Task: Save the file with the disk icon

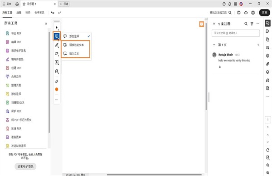Action: 239,13
